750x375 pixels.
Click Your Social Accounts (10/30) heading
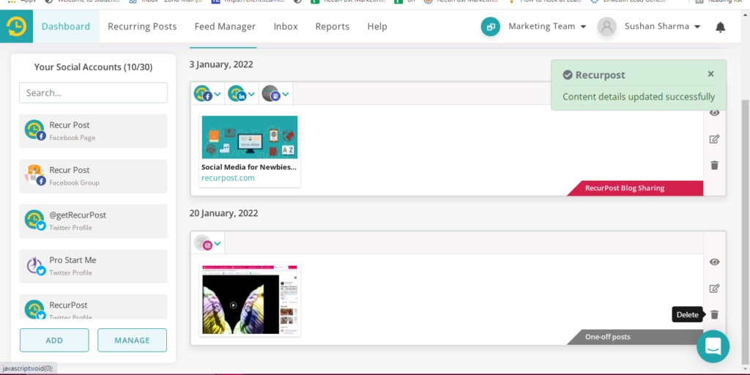tap(93, 67)
